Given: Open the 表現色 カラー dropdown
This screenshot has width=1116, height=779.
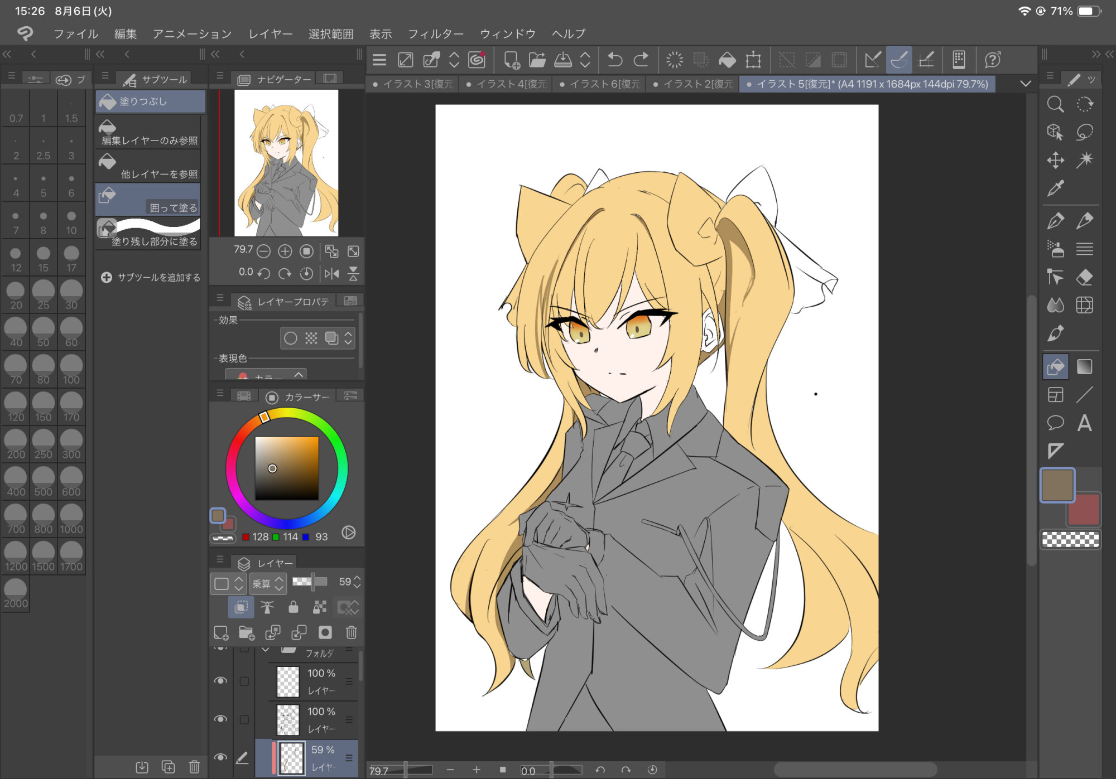Looking at the screenshot, I should pos(266,375).
